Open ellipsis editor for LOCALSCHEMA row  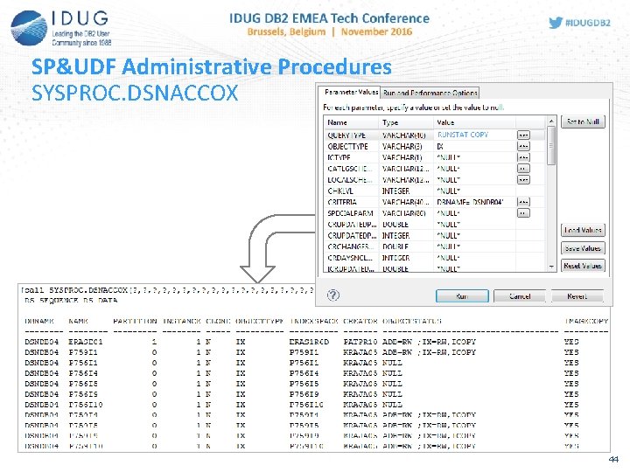click(x=523, y=179)
